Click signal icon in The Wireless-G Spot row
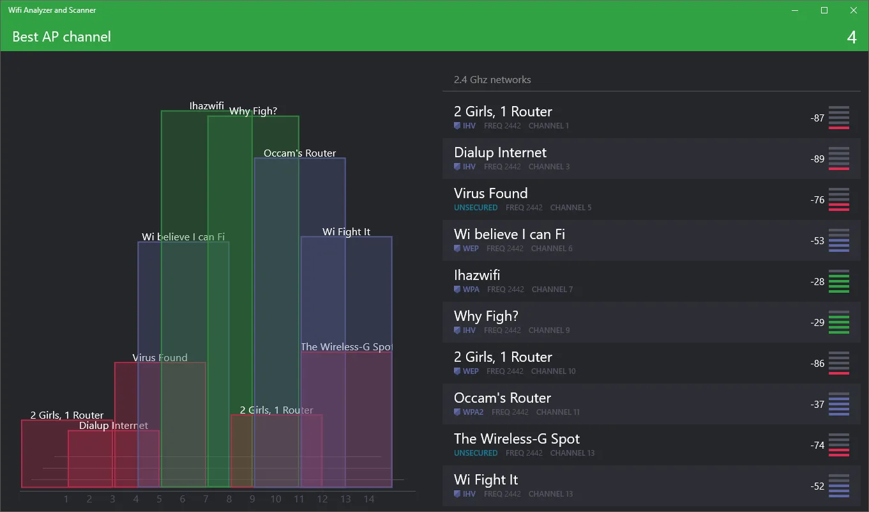 pyautogui.click(x=839, y=445)
